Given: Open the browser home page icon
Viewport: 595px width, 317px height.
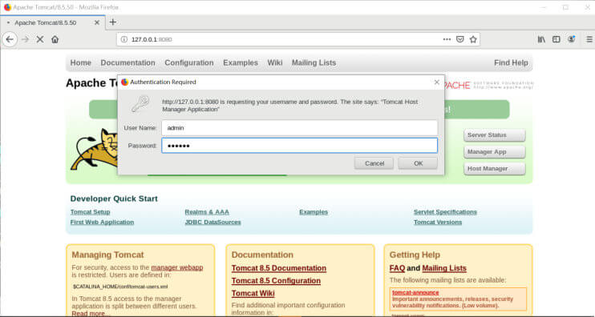Looking at the screenshot, I should pyautogui.click(x=55, y=39).
